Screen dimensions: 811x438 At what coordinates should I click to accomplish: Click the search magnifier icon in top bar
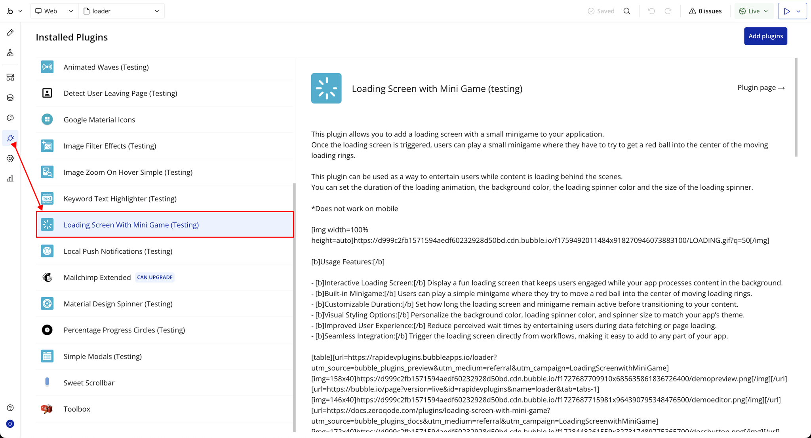(x=627, y=11)
